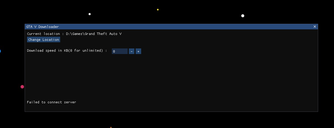334x128 pixels.
Task: Click the large white dot at top right
Action: click(x=243, y=16)
